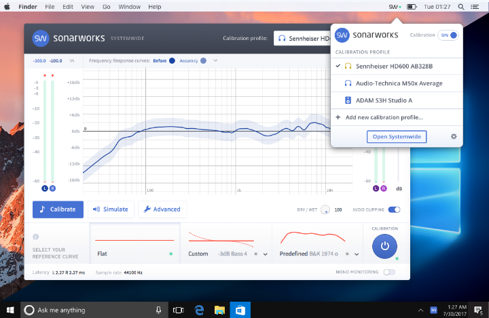Open Spotlight search magnifier icon
Viewport: 489px width, 318px height.
(461, 7)
